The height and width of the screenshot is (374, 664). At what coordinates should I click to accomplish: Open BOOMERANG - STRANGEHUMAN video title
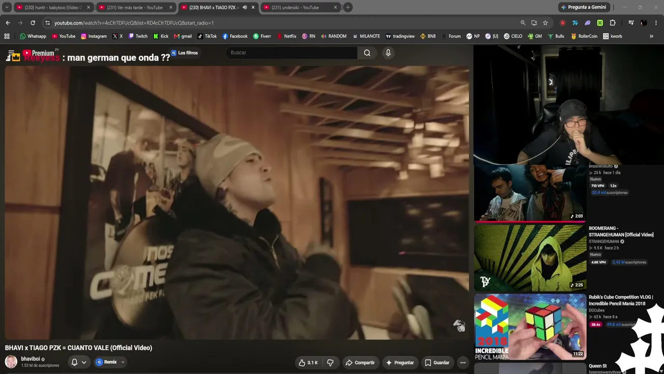(621, 231)
